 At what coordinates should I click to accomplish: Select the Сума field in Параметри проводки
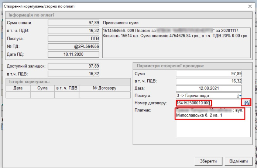pos(209,74)
